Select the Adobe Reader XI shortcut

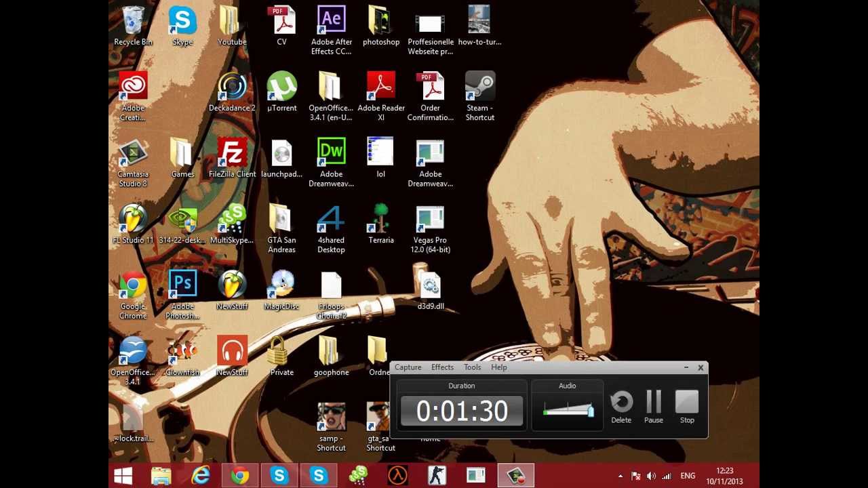(381, 97)
